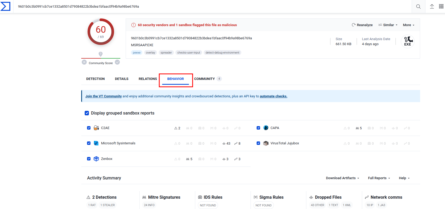Click the peexe tag
This screenshot has height=209, width=445.
(x=137, y=53)
